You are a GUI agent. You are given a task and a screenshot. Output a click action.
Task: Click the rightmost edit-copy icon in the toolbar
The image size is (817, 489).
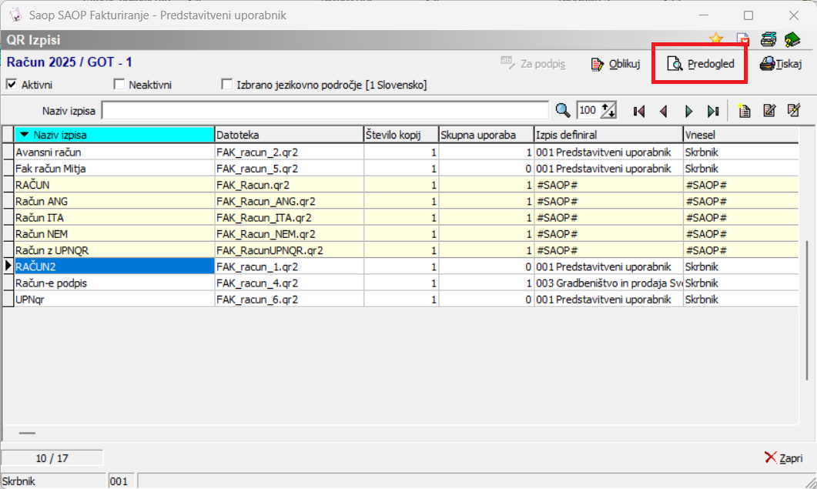click(794, 111)
